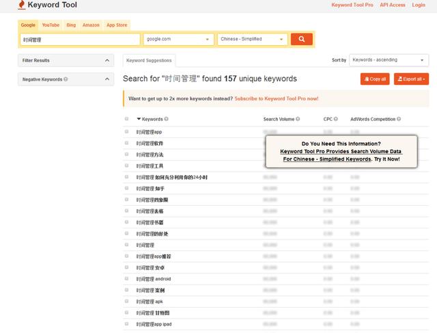Screen dimensions: 437x333
Task: Click into the keyword search input field
Action: 80,40
